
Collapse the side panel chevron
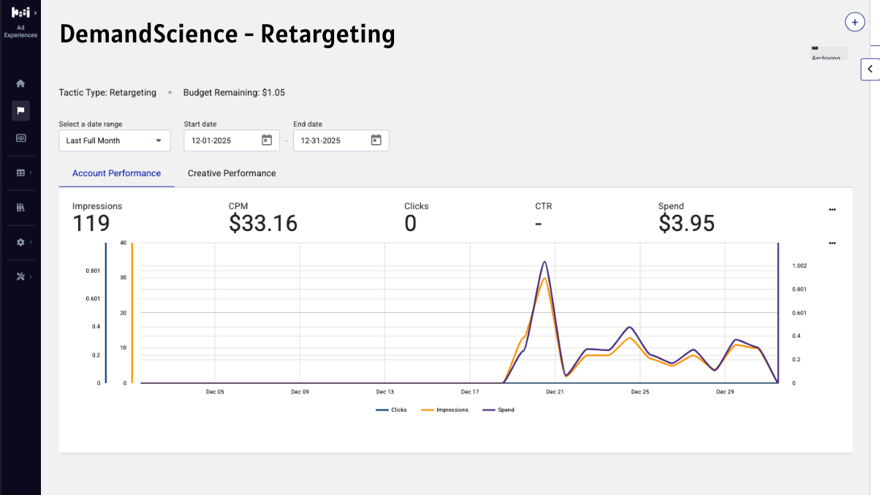click(870, 69)
